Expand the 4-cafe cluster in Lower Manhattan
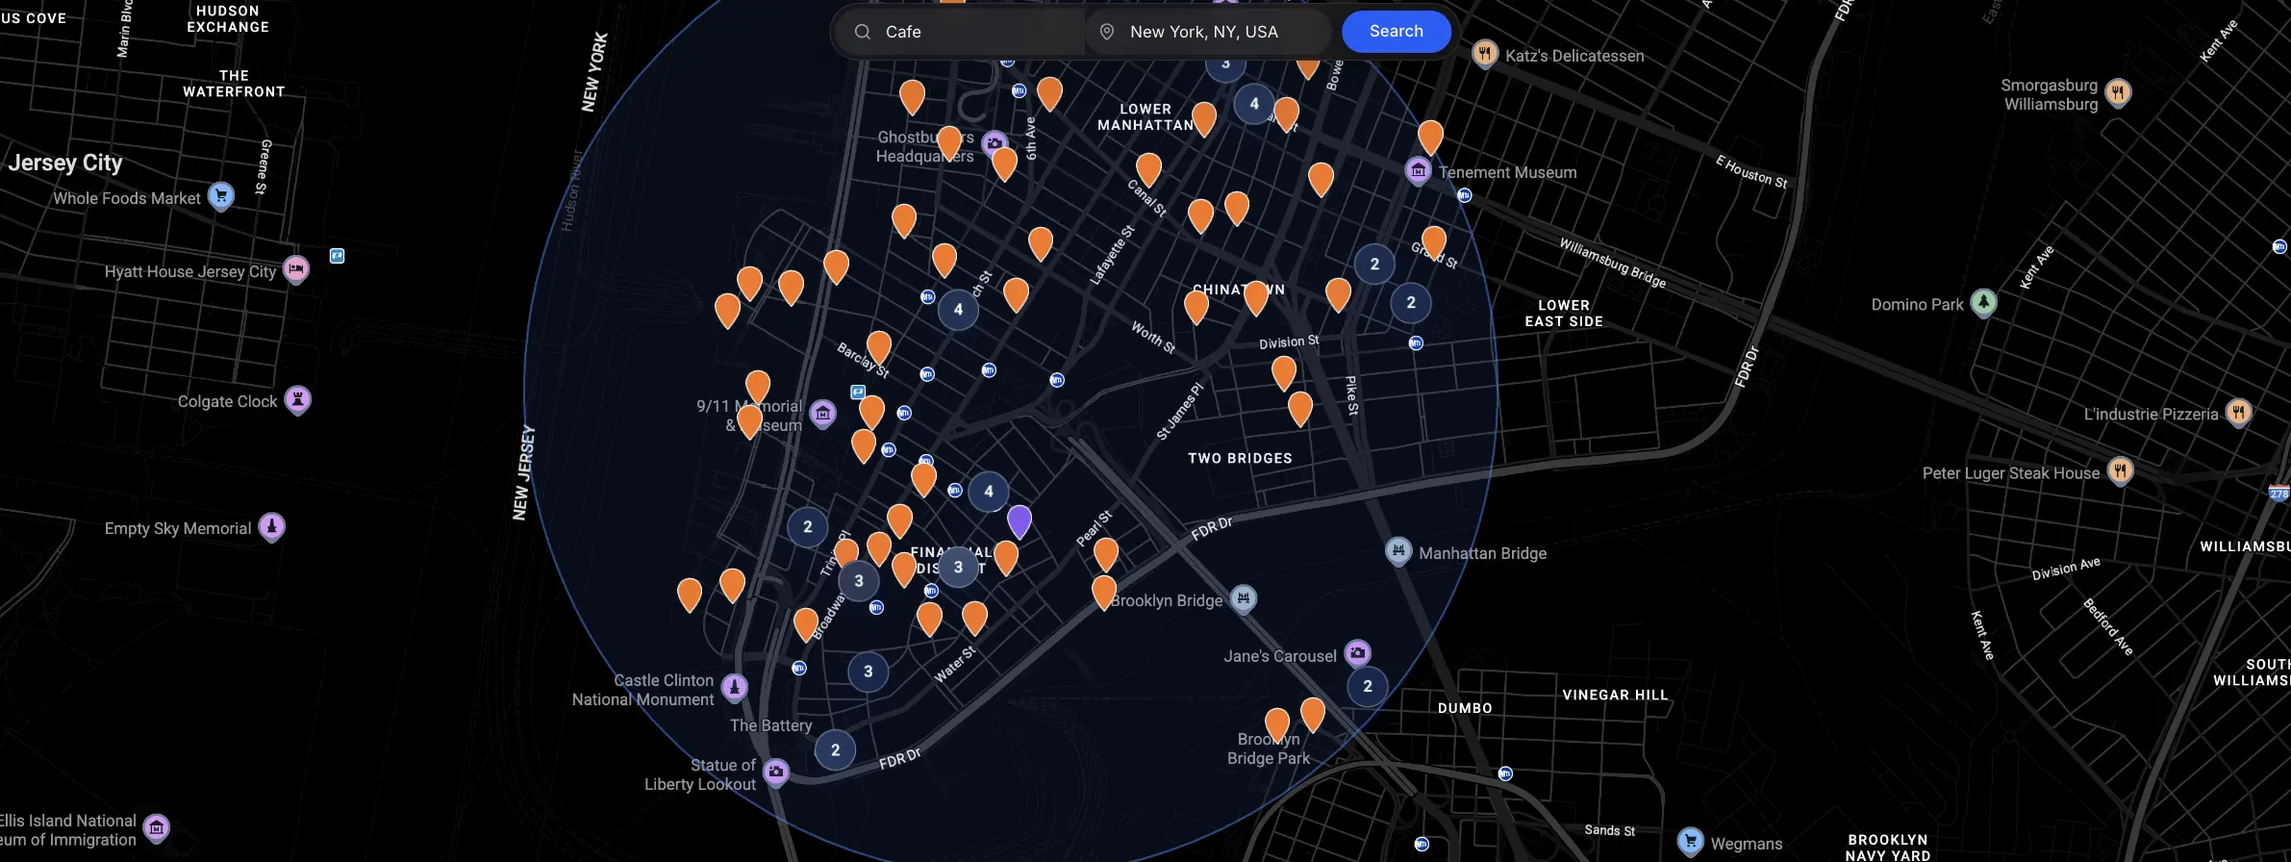Viewport: 2291px width, 862px height. pyautogui.click(x=1253, y=104)
